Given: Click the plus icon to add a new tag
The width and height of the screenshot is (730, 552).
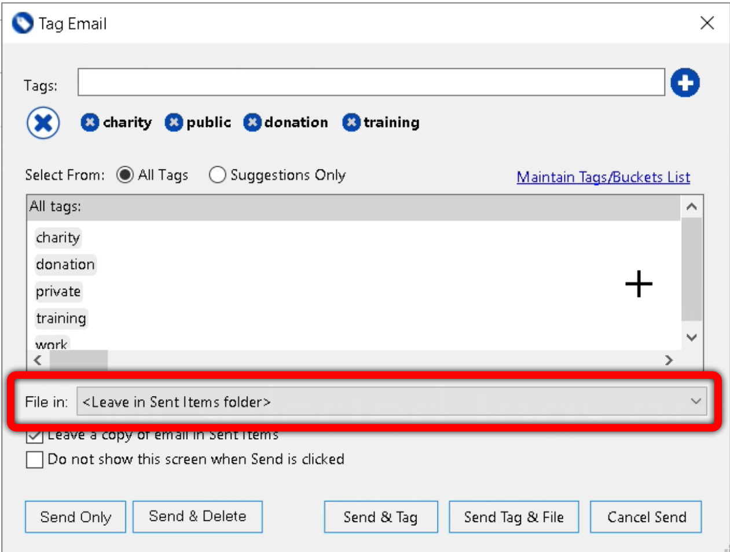Looking at the screenshot, I should 685,82.
